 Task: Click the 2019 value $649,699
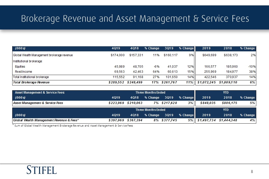pos(209,55)
